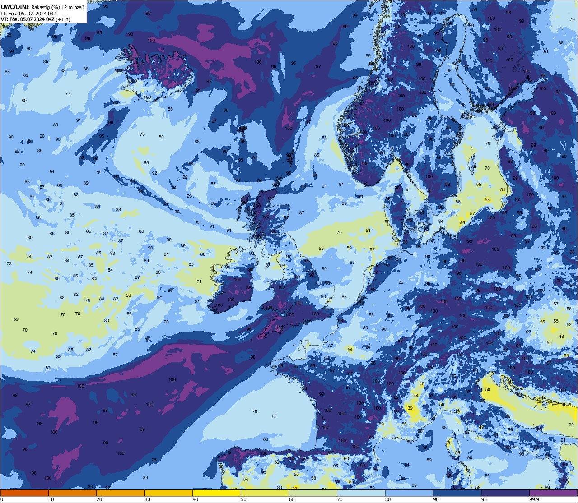578x503 pixels.
Task: Select the bright yellow 40–50 legend swatch
Action: click(217, 493)
